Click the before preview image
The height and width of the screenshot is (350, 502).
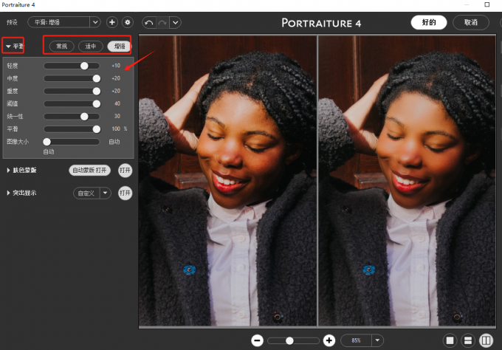(x=227, y=181)
